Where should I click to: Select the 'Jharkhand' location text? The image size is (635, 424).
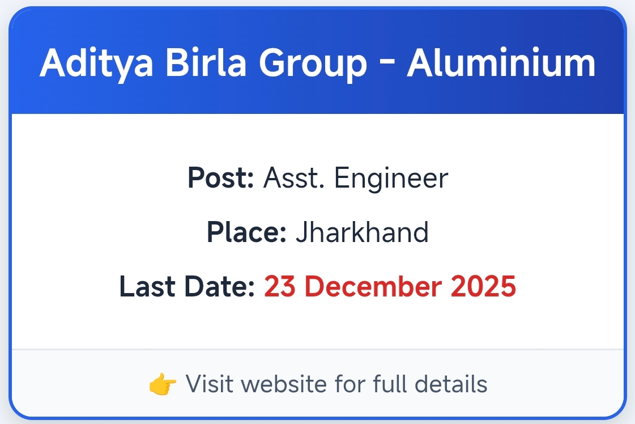coord(362,232)
